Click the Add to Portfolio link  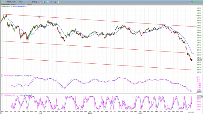tap(21, 4)
